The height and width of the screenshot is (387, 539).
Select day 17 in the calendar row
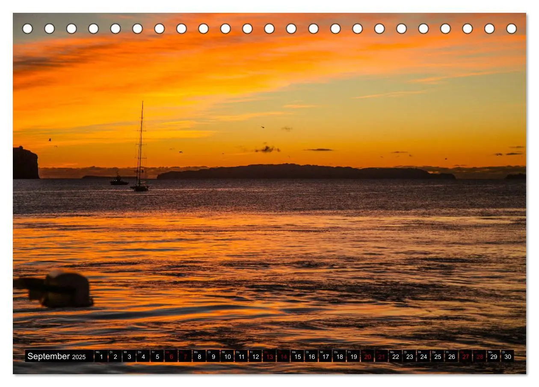click(325, 356)
